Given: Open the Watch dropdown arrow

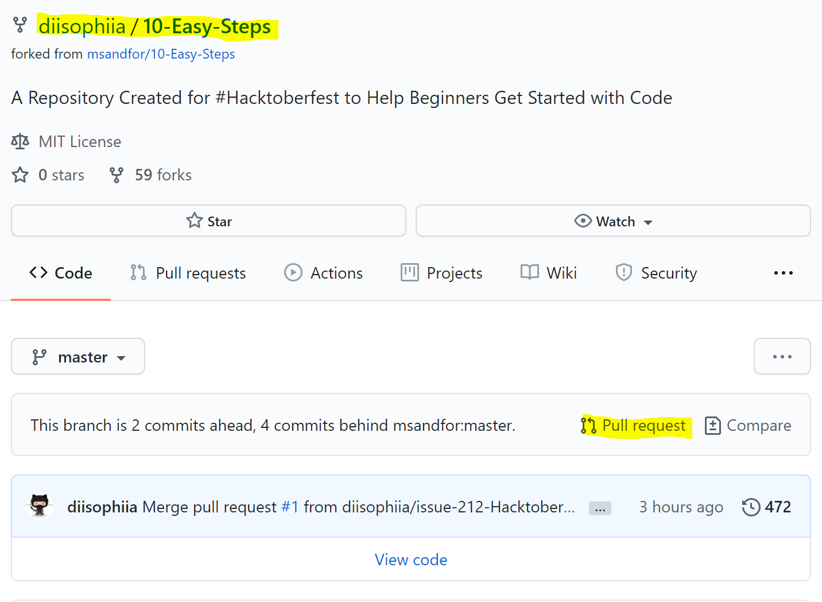Looking at the screenshot, I should click(649, 222).
